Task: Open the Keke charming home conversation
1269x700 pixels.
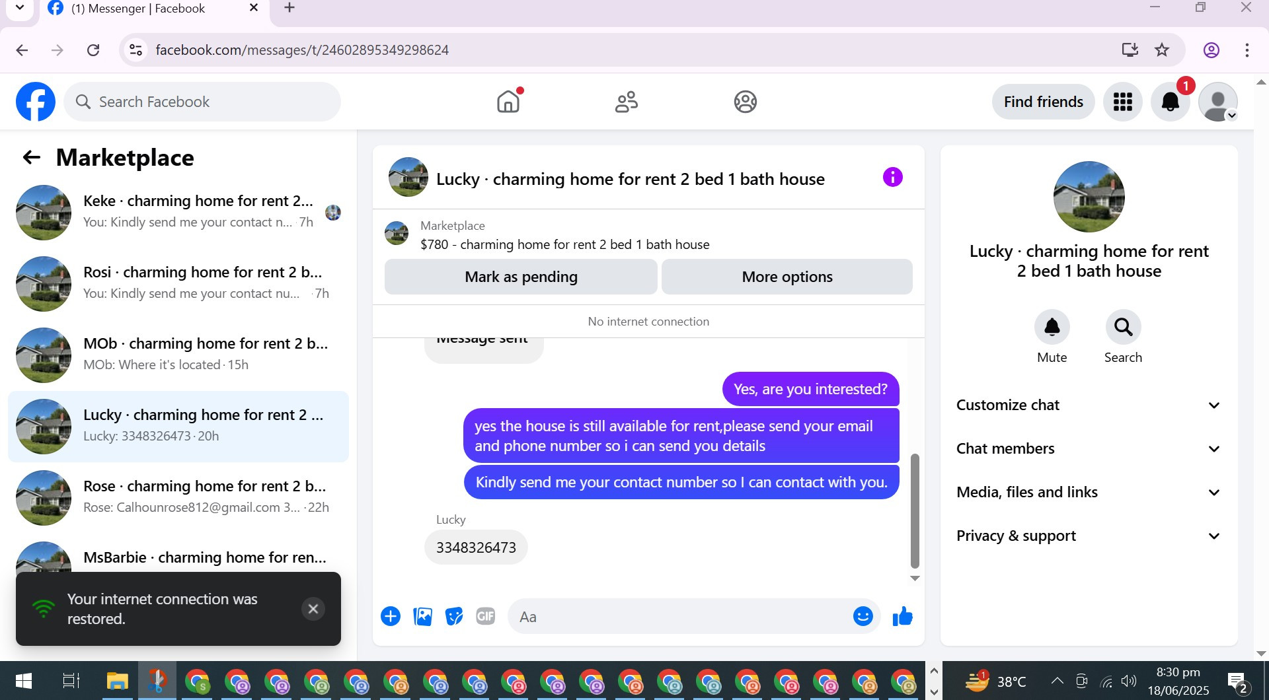Action: tap(178, 213)
